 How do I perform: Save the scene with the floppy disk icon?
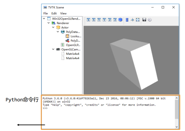144,20
